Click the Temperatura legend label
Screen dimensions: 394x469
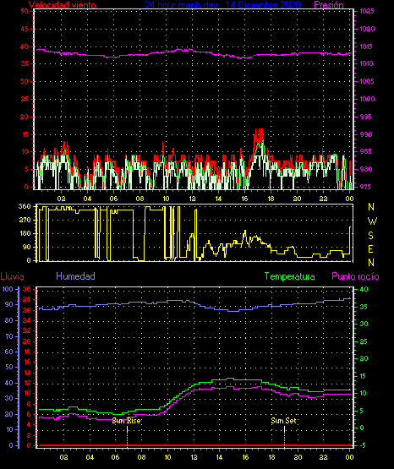289,276
